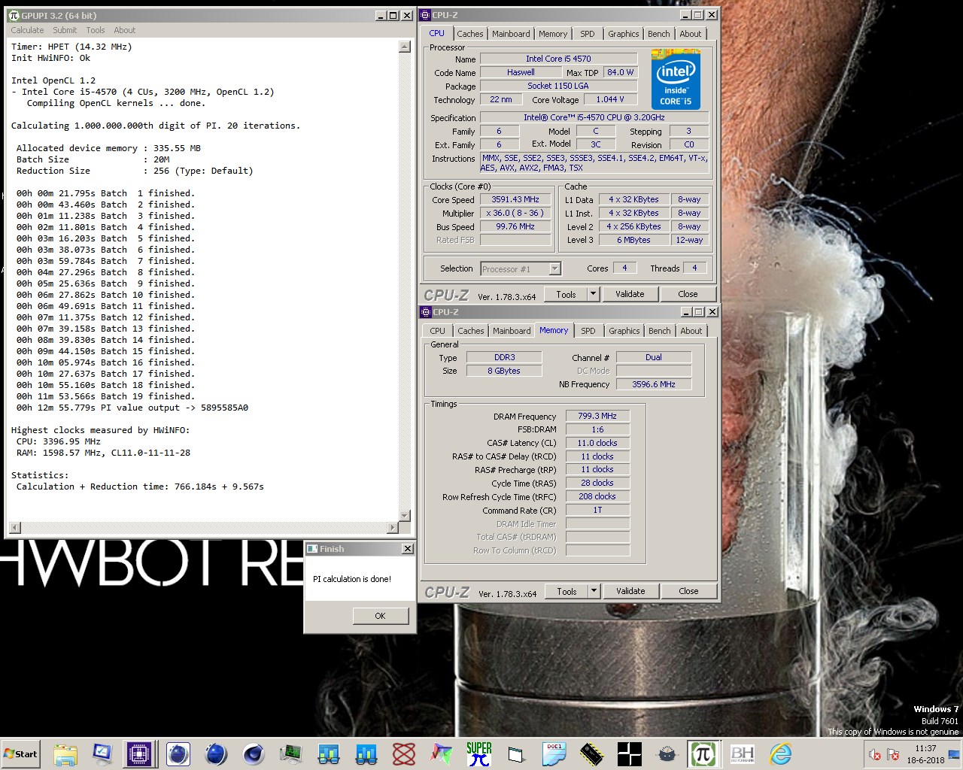Open the Action Center flag tray icon
The image size is (963, 770).
(893, 754)
